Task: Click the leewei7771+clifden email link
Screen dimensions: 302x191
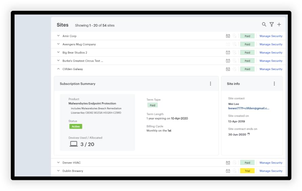Action: coord(249,108)
